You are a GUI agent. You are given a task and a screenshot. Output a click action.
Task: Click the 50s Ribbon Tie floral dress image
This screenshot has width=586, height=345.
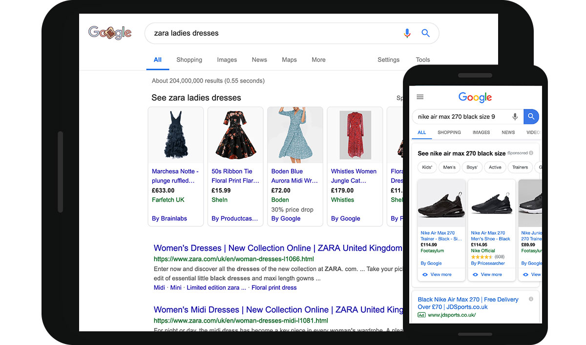[x=235, y=135]
